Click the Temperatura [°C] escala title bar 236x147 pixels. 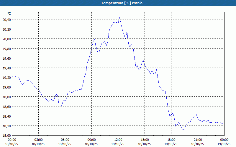pyautogui.click(x=118, y=3)
